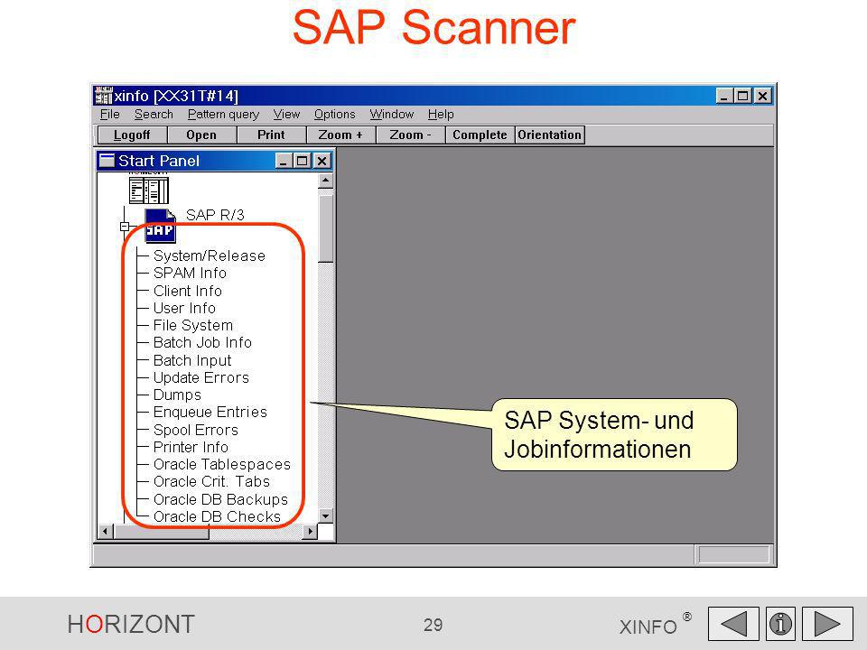The image size is (867, 650).
Task: Open the Help menu
Action: tap(441, 115)
